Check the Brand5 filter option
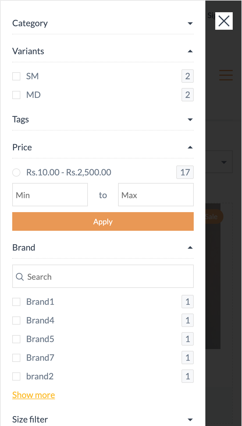Viewport: 242px width, 426px height. tap(16, 339)
